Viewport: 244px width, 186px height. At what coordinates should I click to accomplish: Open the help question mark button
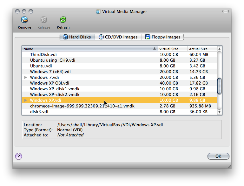[19, 156]
